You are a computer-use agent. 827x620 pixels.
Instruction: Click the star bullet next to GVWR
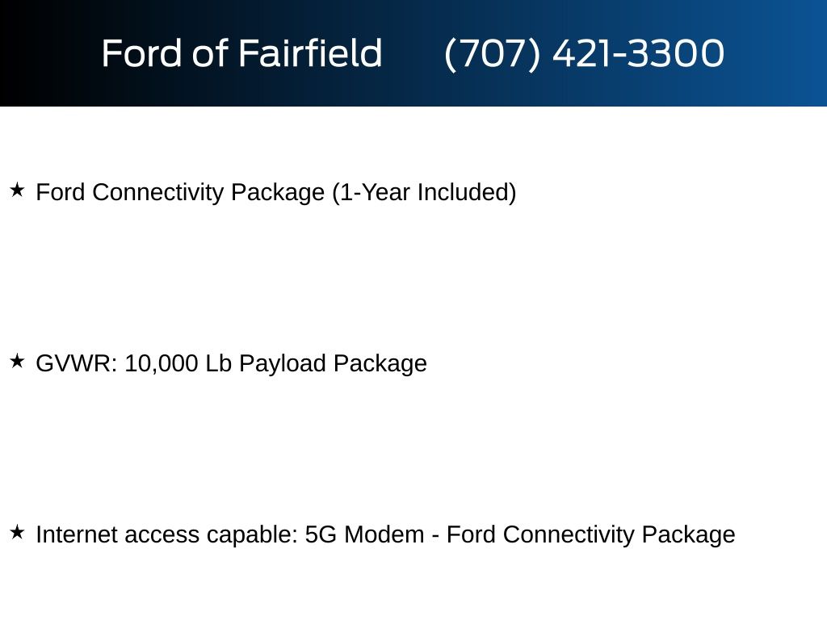pos(17,362)
